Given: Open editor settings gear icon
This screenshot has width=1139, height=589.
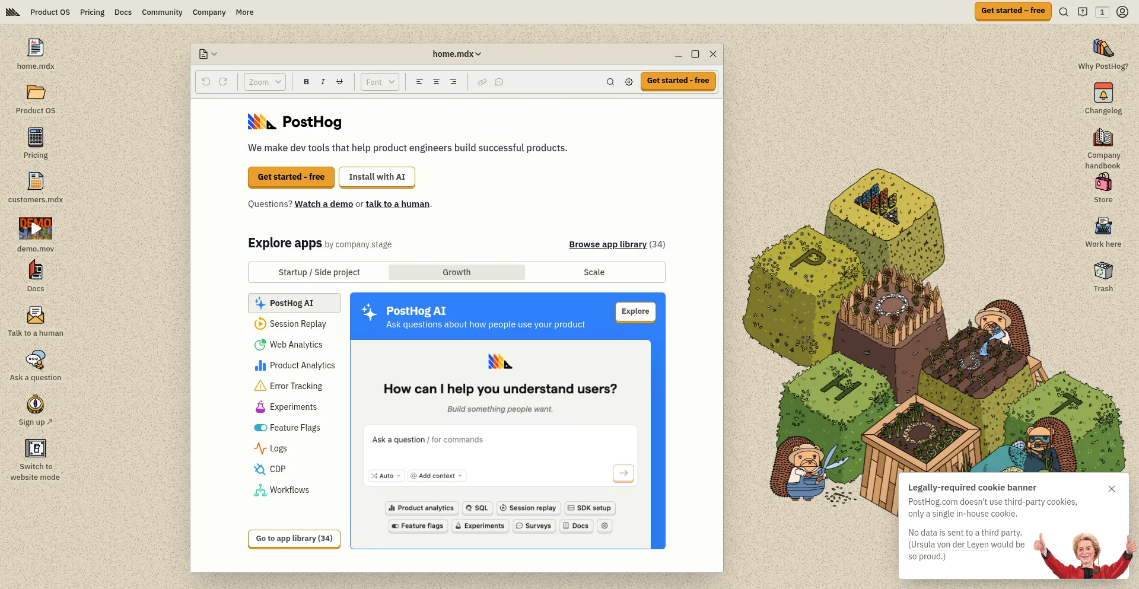Looking at the screenshot, I should [629, 82].
